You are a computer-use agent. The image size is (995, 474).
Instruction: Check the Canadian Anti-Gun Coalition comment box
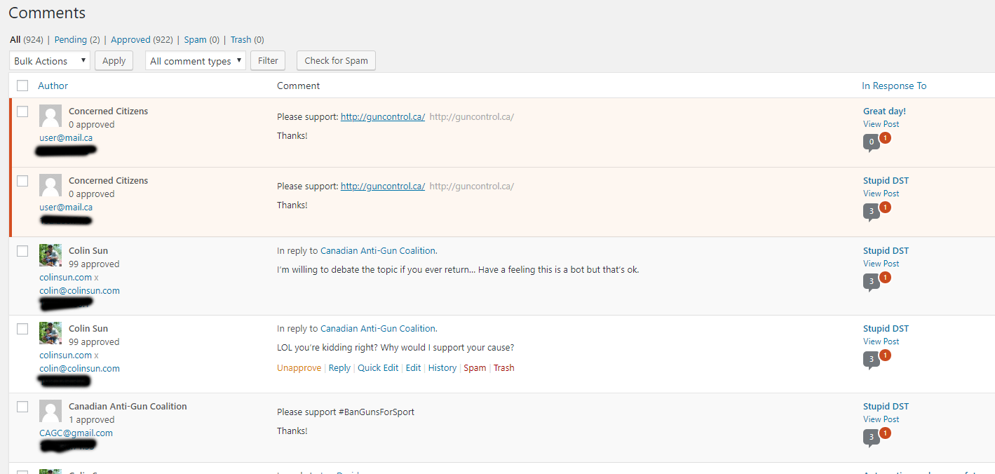[22, 407]
